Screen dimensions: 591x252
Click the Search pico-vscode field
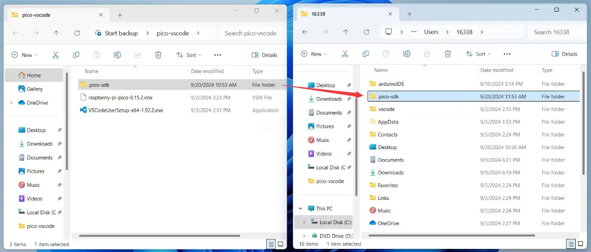250,33
